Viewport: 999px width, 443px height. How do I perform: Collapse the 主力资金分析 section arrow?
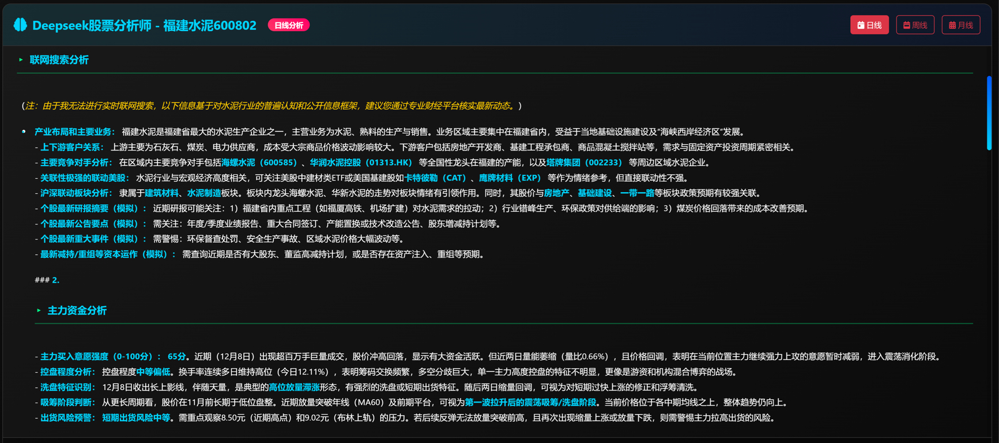click(x=39, y=310)
